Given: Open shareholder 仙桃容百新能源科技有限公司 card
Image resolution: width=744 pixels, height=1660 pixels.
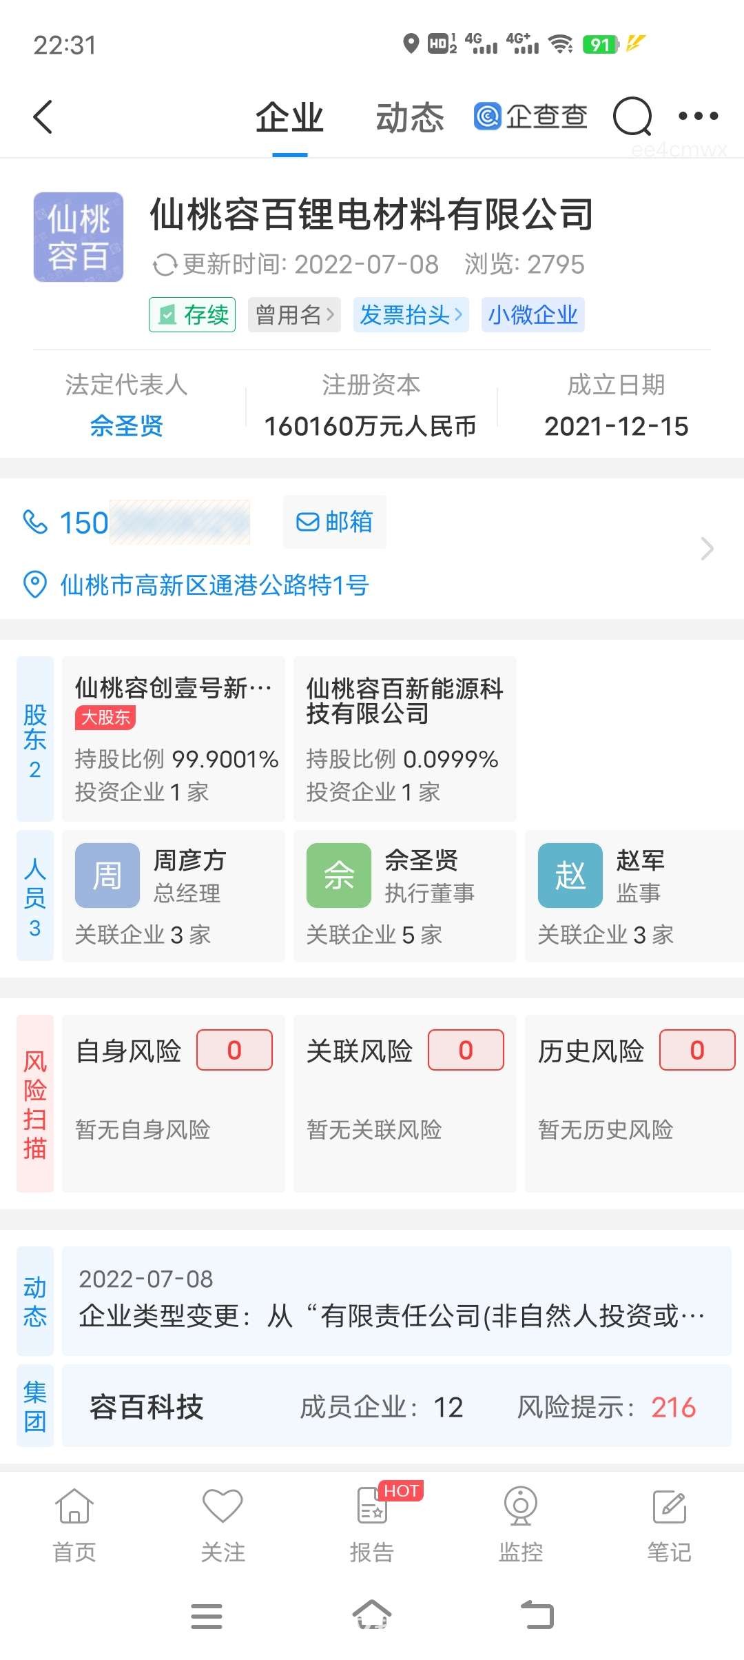Looking at the screenshot, I should tap(404, 738).
